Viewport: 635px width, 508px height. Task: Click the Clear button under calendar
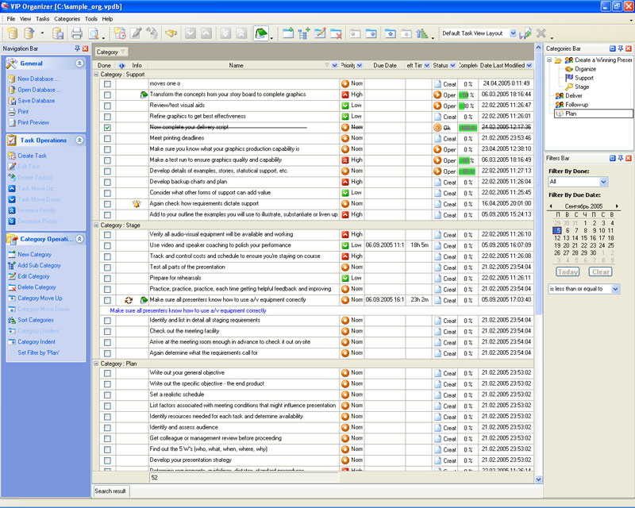600,272
